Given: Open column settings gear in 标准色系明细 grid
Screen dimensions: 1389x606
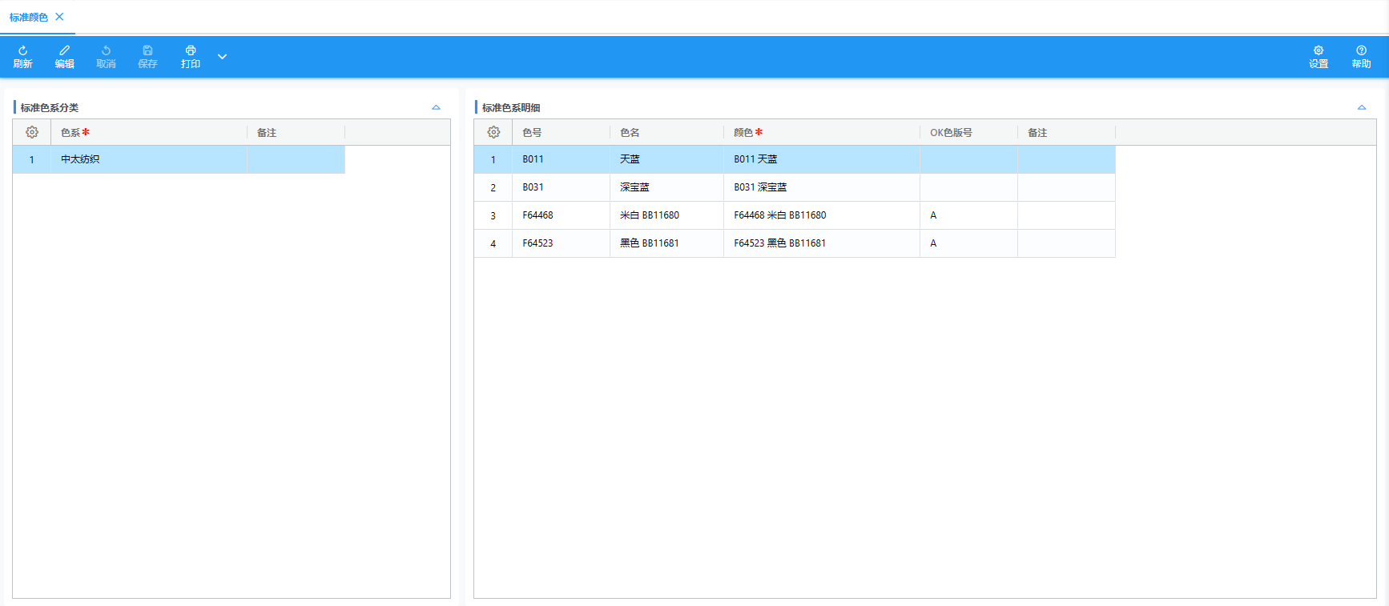Looking at the screenshot, I should (x=493, y=132).
